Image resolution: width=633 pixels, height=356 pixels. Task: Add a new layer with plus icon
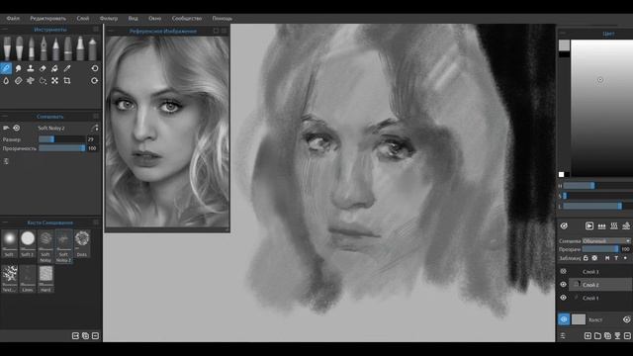click(x=588, y=336)
